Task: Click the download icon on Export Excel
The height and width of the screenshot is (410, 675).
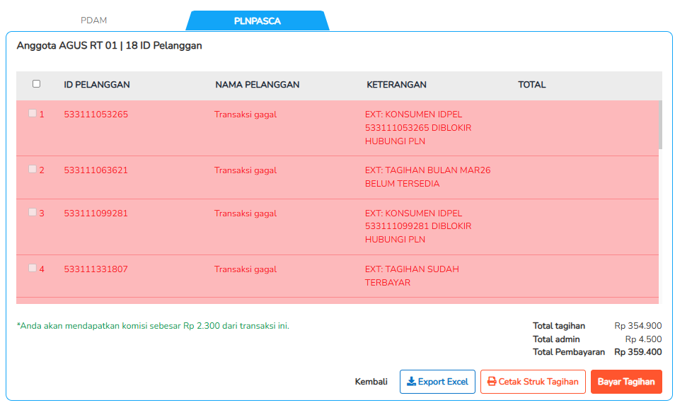Action: (412, 382)
